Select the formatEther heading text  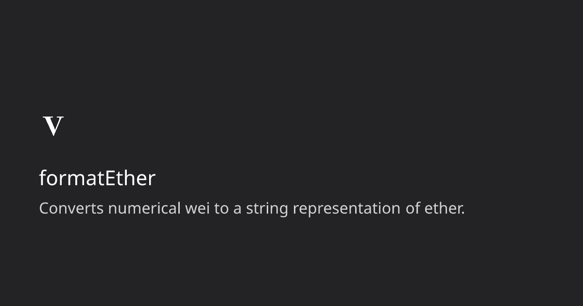point(97,178)
